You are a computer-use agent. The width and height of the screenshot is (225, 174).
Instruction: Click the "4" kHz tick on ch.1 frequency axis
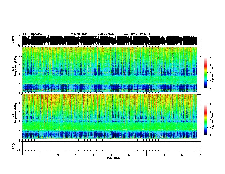tap(20, 74)
